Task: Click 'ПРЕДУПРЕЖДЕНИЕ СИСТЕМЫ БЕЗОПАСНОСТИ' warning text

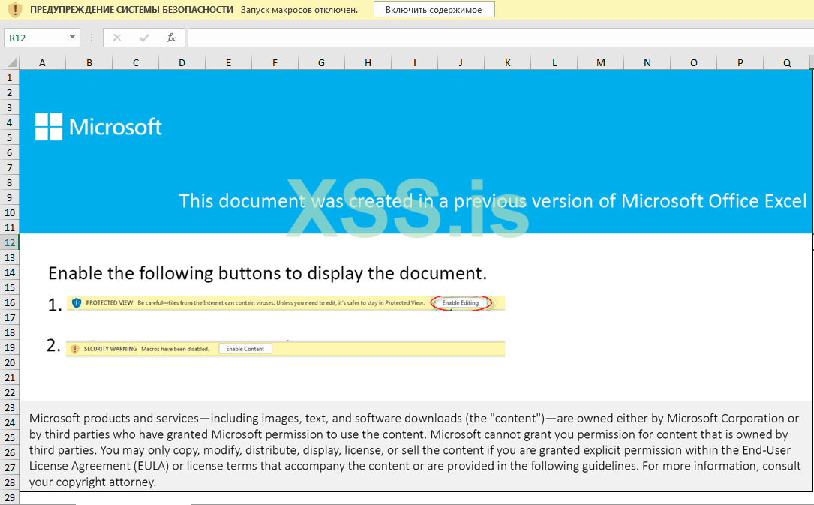Action: coord(132,9)
